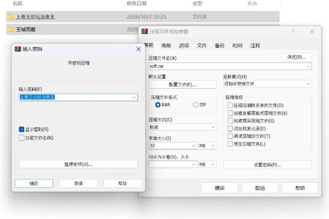Tick 测试压缩的文件(T) checkbox
This screenshot has width=329, height=219.
(x=230, y=136)
